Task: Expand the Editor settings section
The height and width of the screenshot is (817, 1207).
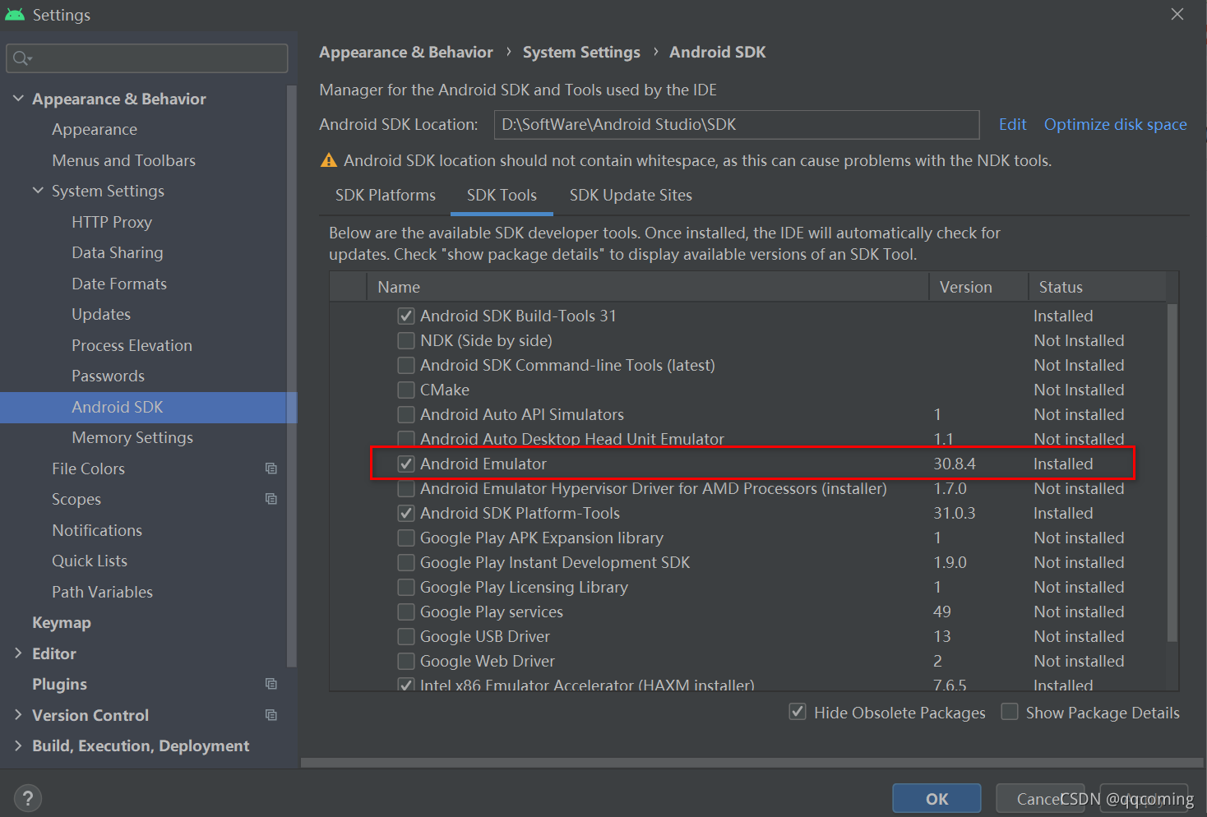Action: [x=18, y=653]
